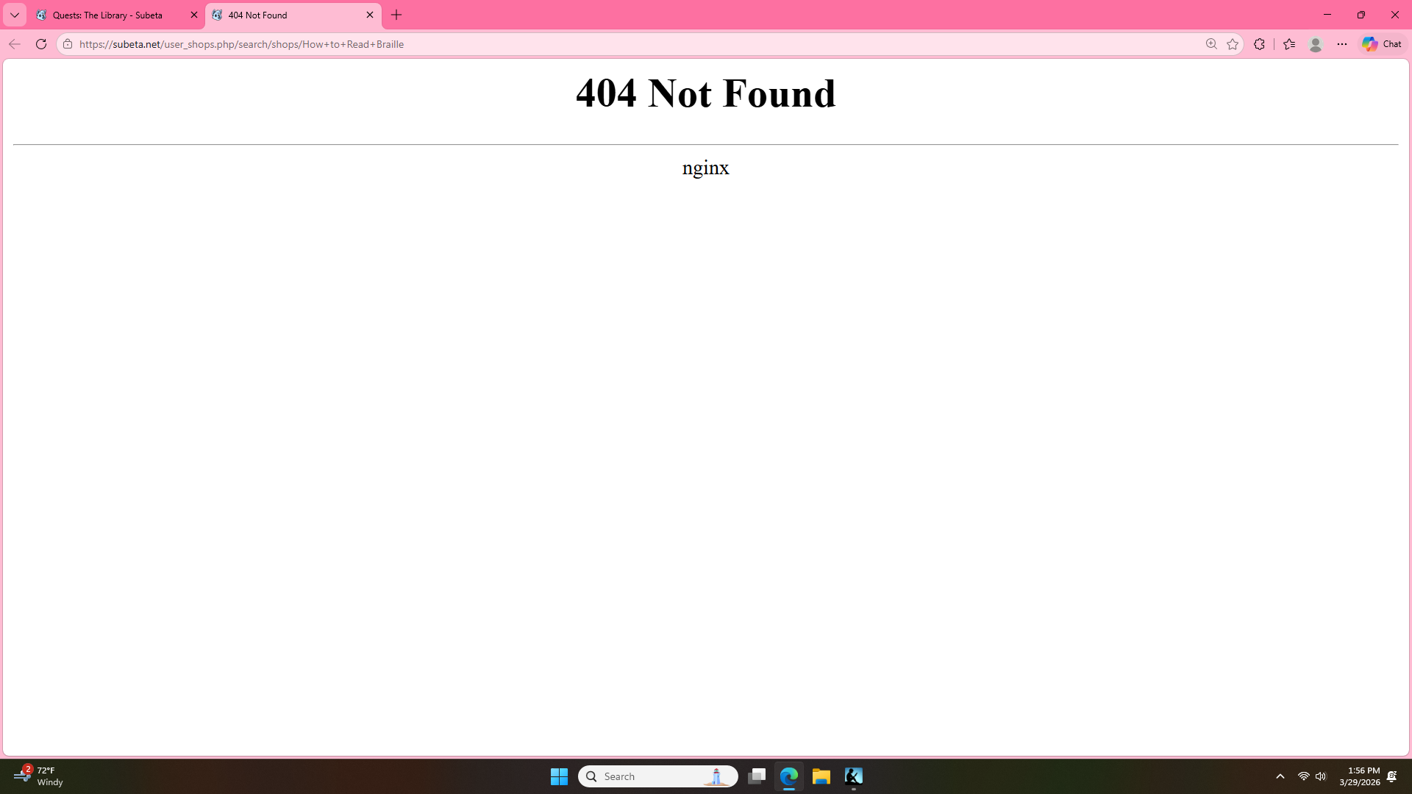Close the 404 Not Found tab
Viewport: 1412px width, 794px height.
point(370,15)
